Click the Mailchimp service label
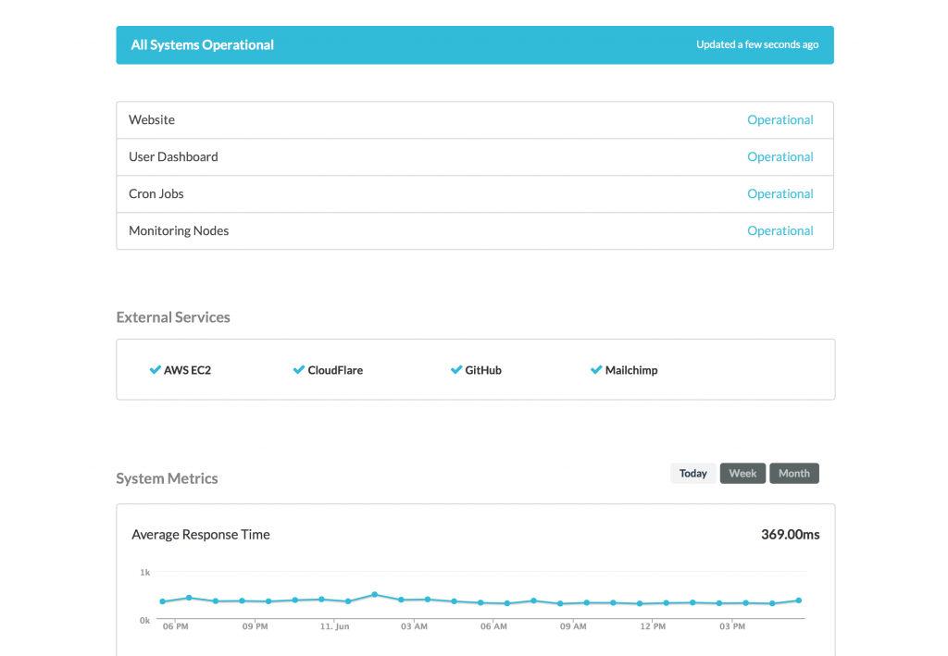Screen dimensions: 948x656 (x=631, y=370)
